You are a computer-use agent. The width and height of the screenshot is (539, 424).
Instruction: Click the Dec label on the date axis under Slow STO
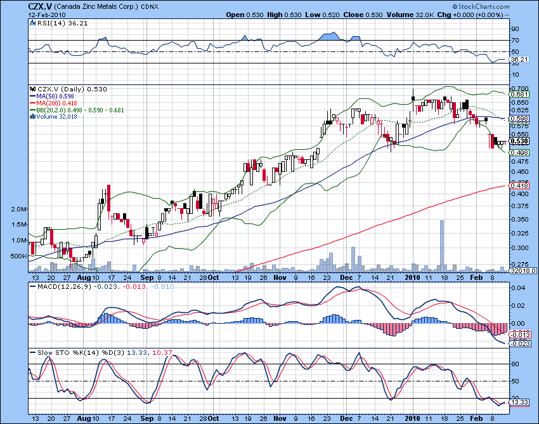[x=346, y=418]
